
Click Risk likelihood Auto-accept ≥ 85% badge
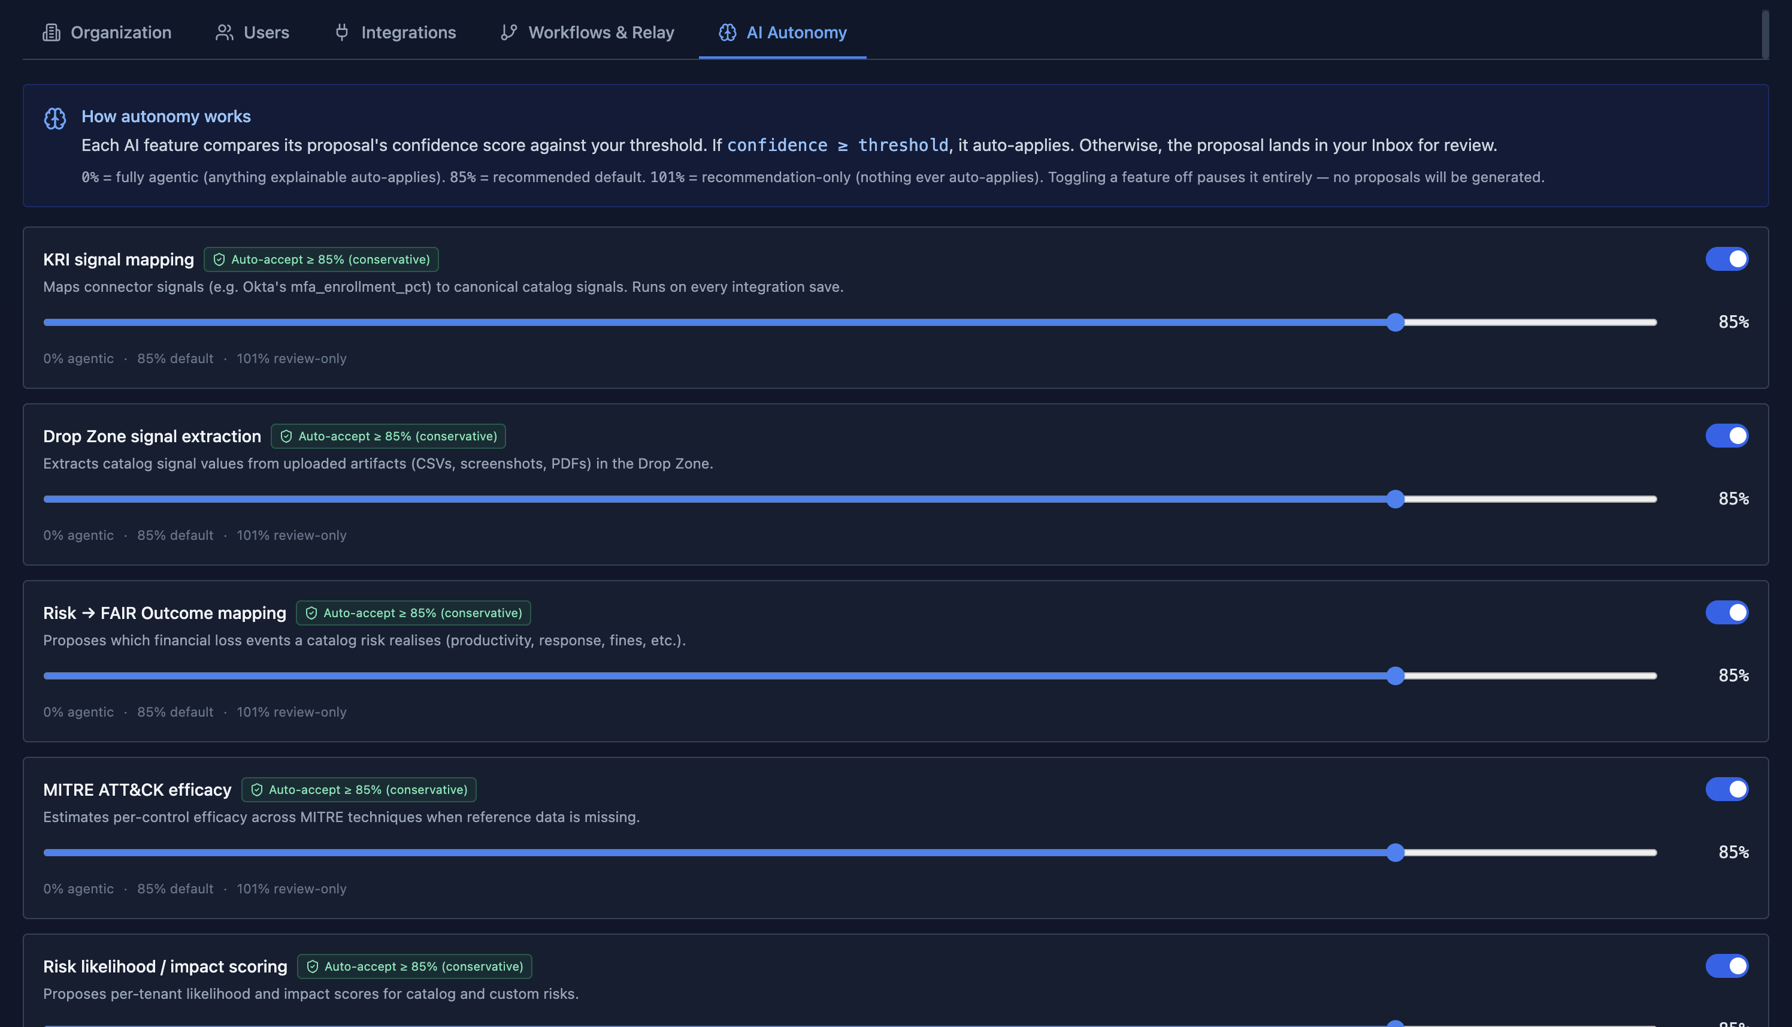point(414,966)
